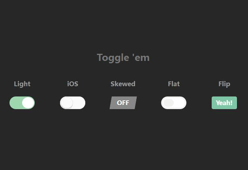248x170 pixels.
Task: Enable the iOS style toggle
Action: (73, 103)
